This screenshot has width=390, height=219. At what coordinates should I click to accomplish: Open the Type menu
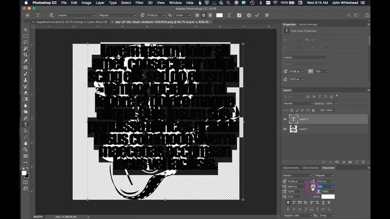[113, 2]
